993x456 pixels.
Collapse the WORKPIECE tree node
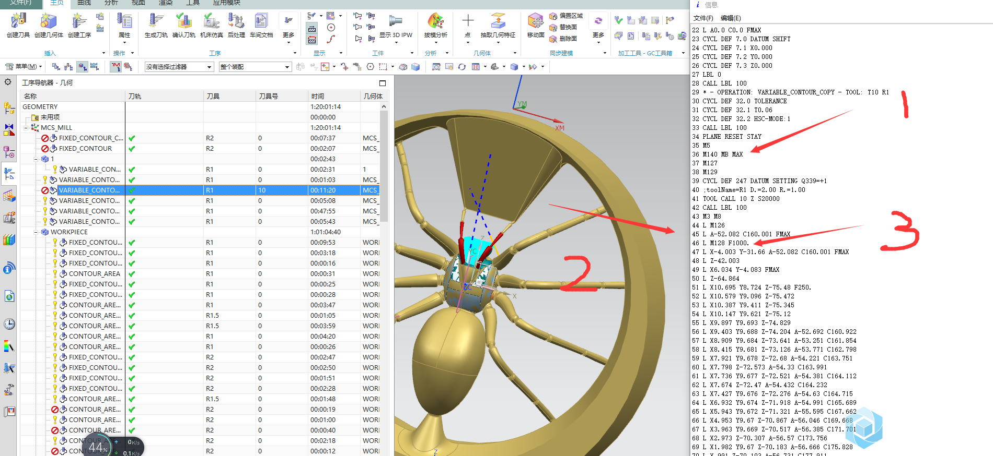point(36,232)
